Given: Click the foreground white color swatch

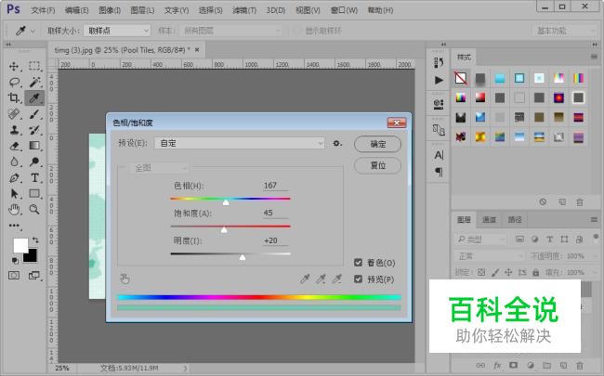Looking at the screenshot, I should click(x=20, y=245).
